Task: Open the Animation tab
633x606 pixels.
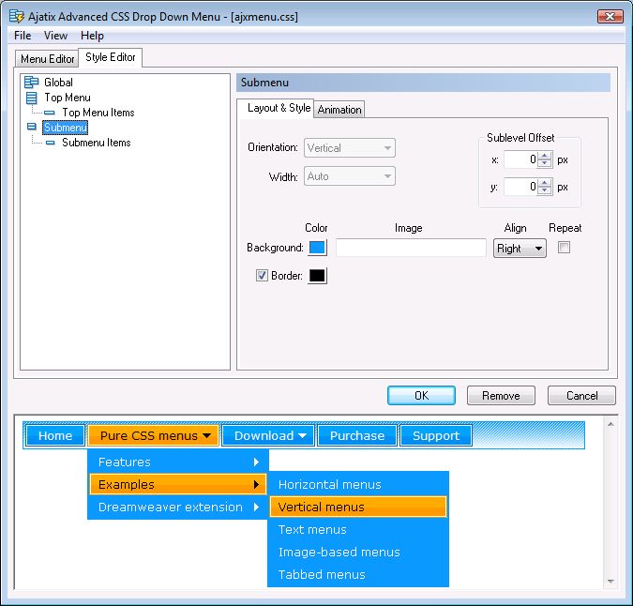Action: [339, 110]
